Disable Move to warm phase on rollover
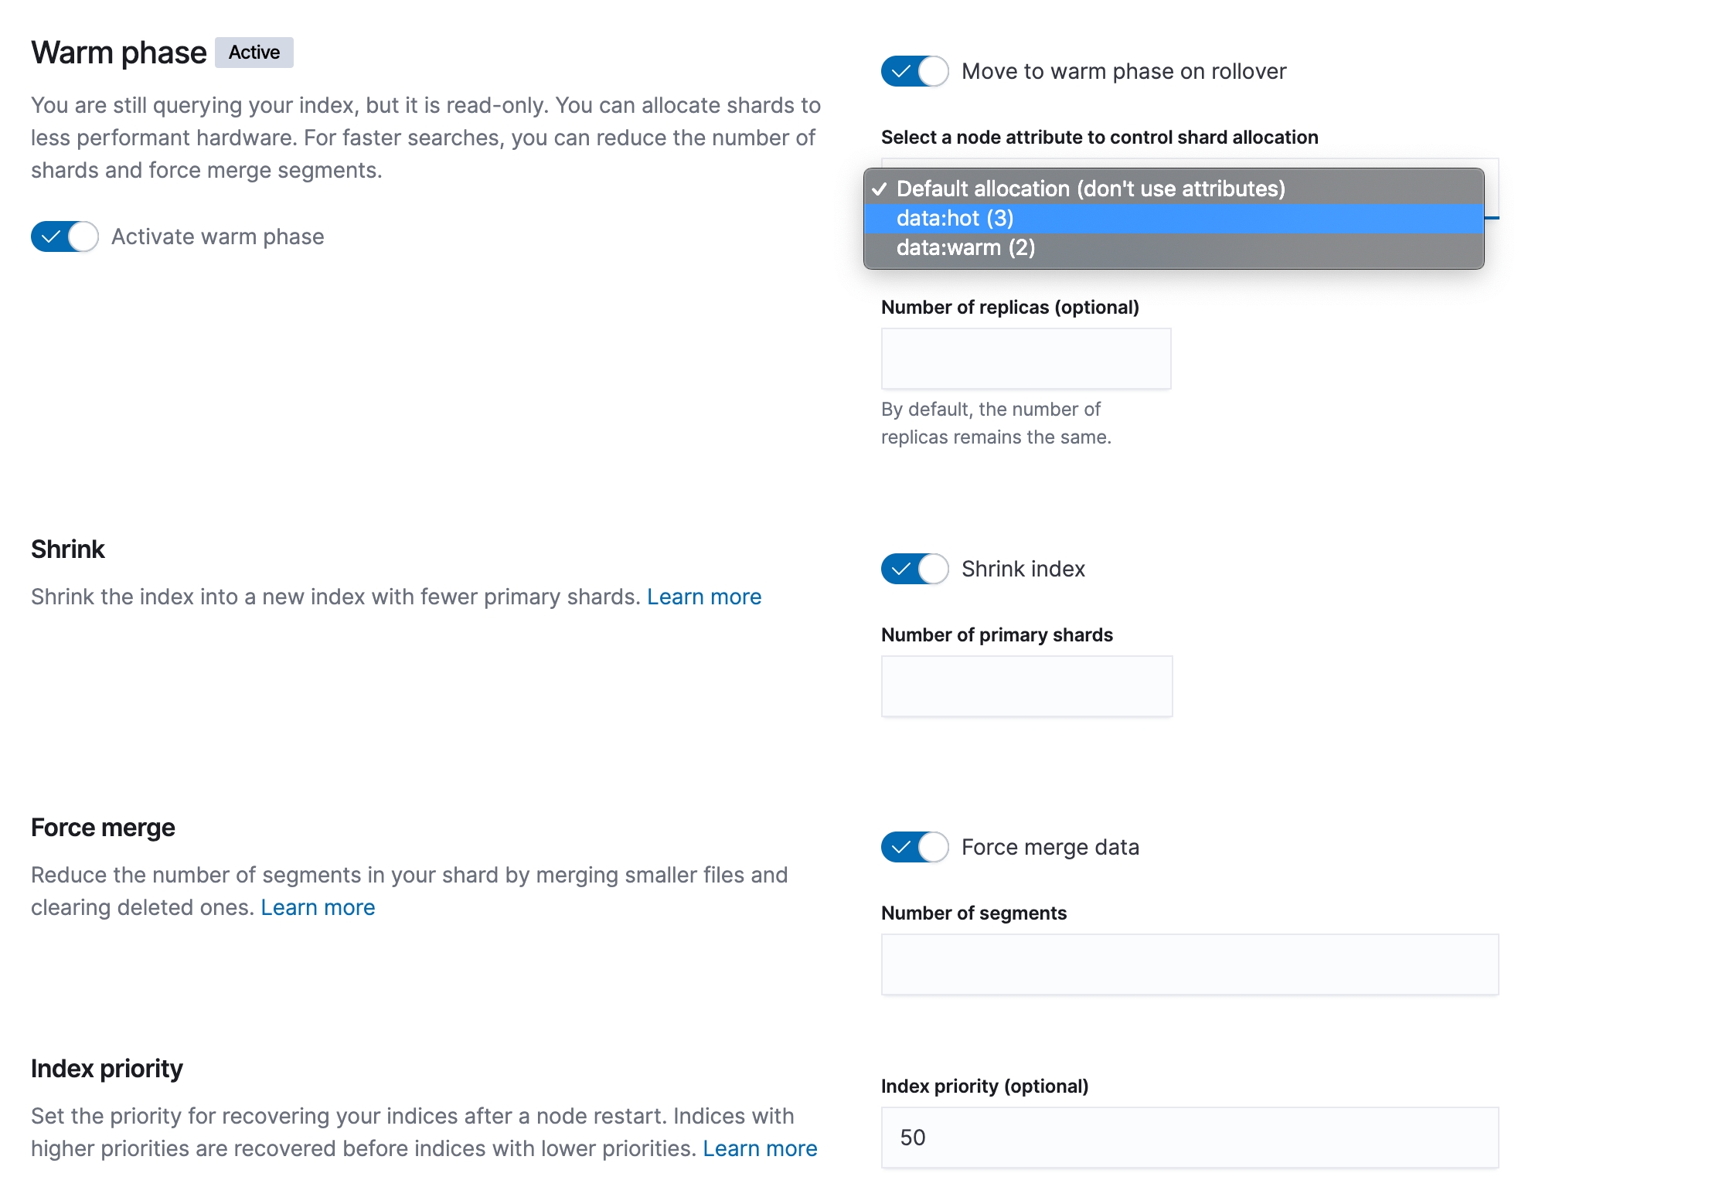The height and width of the screenshot is (1187, 1719). pyautogui.click(x=914, y=71)
